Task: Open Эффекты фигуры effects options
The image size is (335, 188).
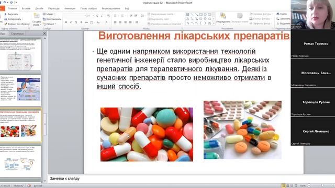Action: click(261, 23)
